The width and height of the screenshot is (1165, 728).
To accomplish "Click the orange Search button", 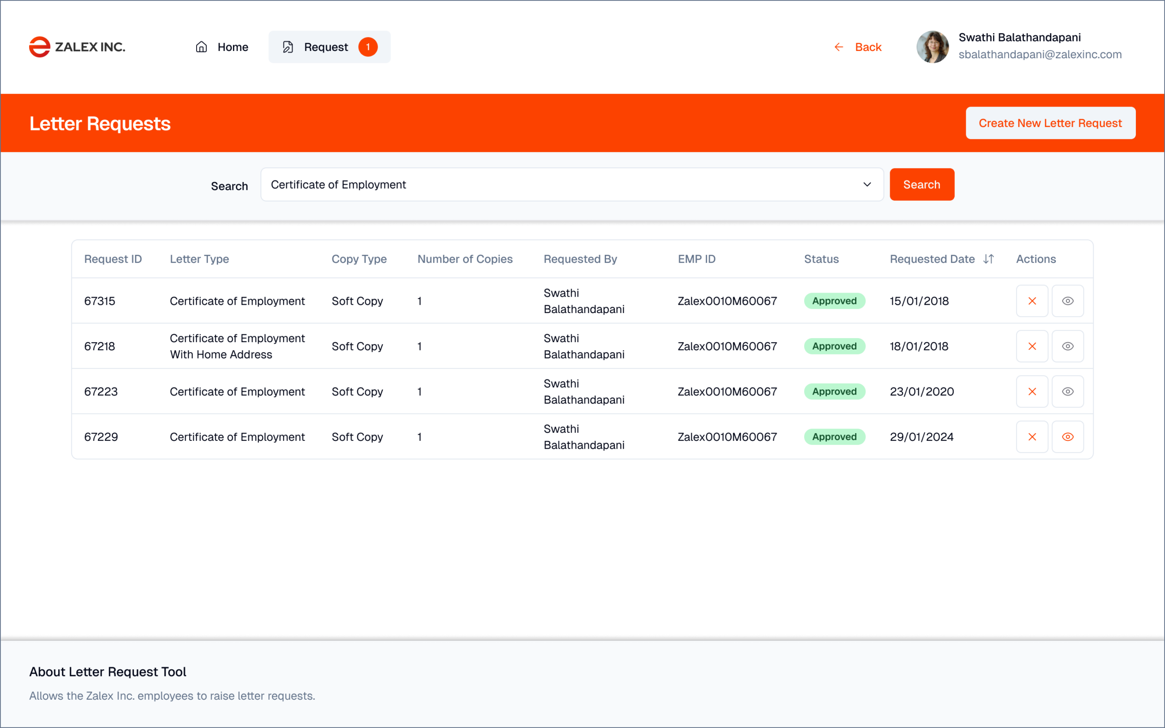I will [x=922, y=184].
